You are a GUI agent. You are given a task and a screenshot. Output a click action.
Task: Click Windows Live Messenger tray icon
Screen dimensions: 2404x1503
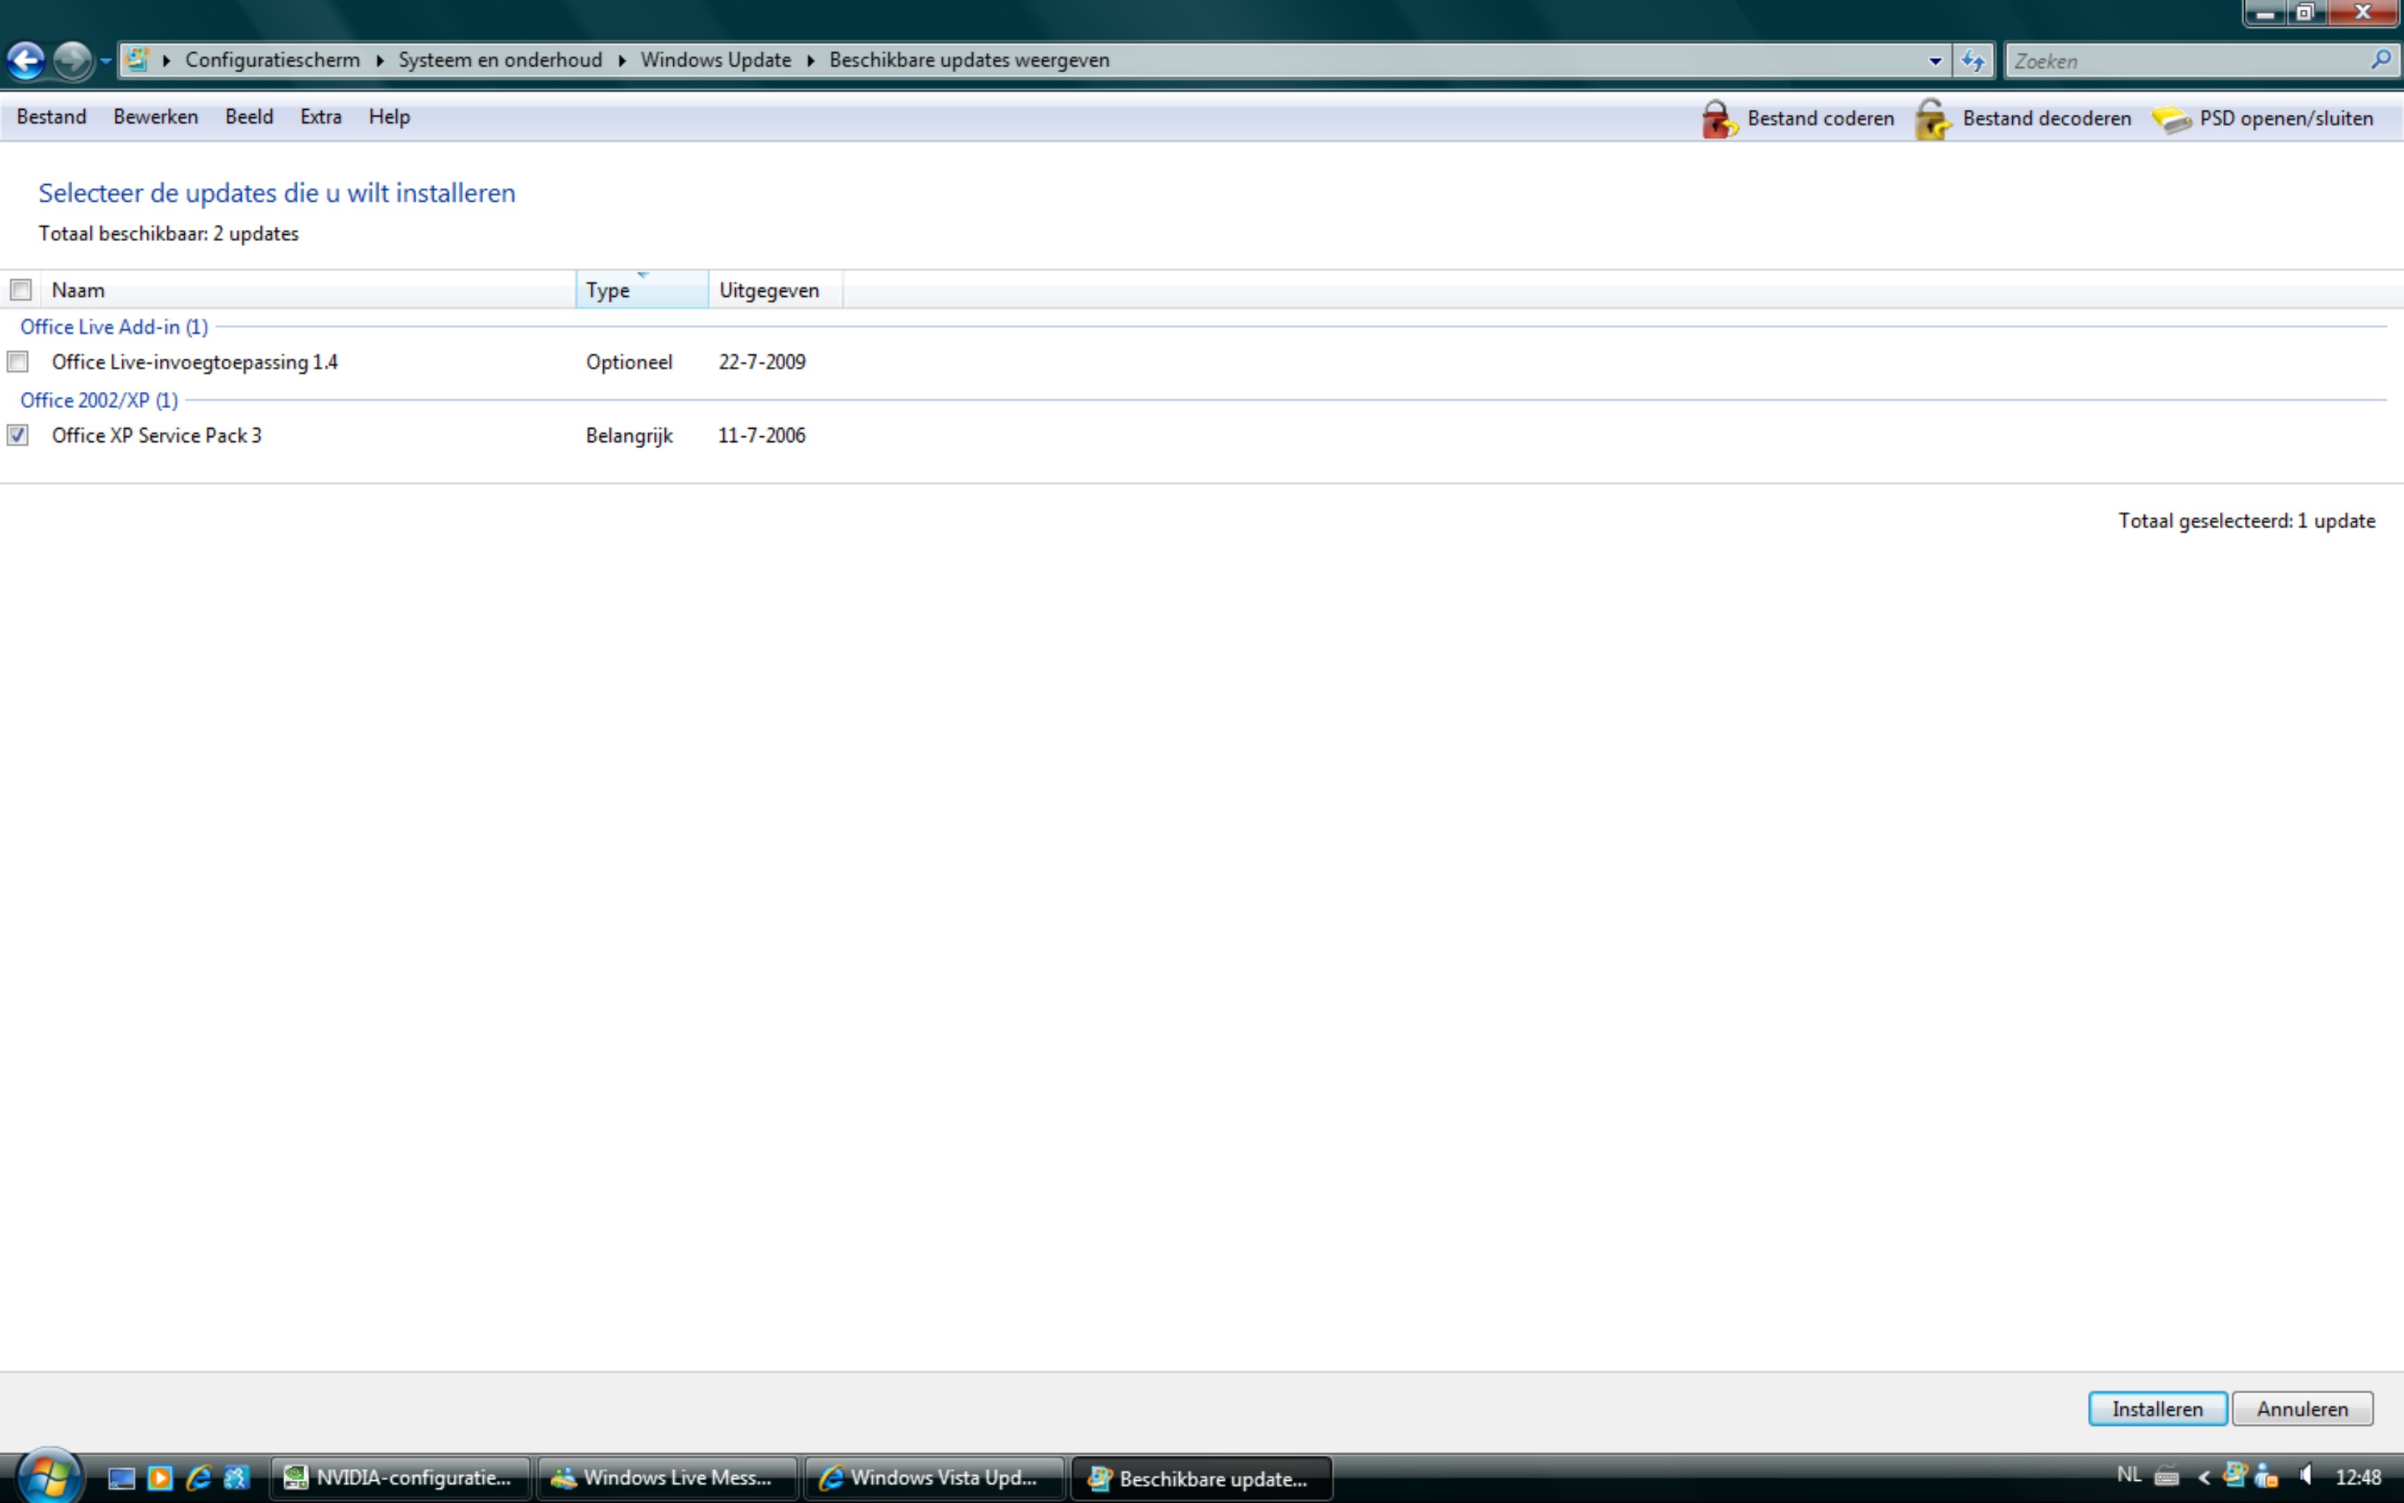pos(2267,1476)
